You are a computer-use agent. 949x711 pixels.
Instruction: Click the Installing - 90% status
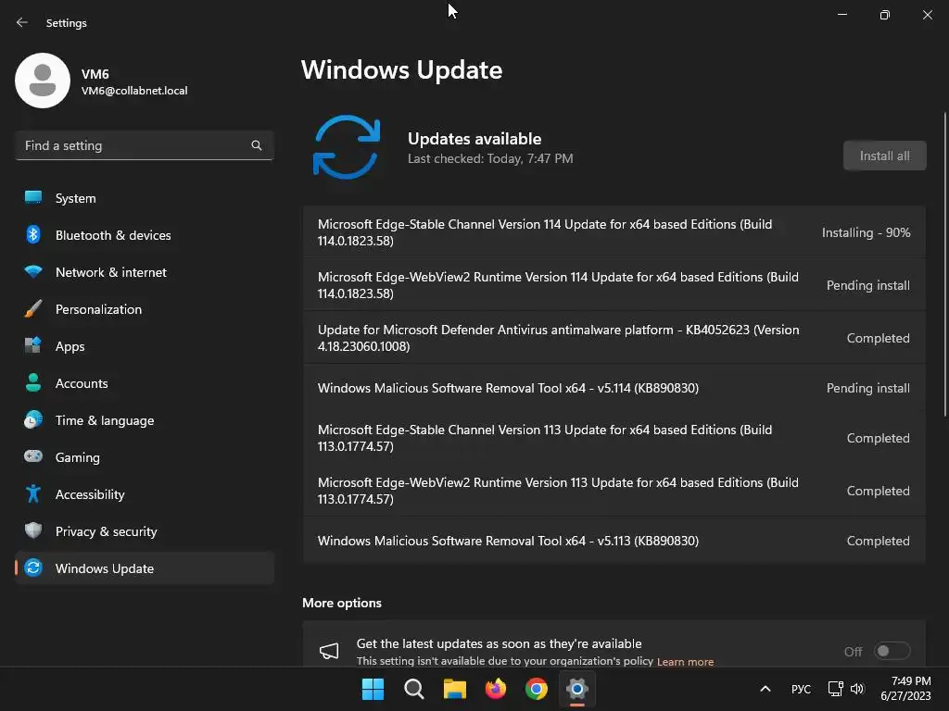click(x=866, y=232)
